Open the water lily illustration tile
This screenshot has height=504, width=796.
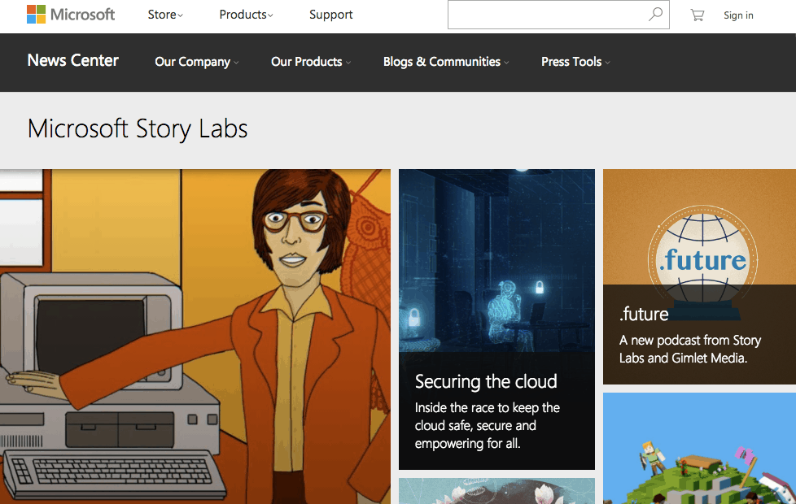pos(496,491)
